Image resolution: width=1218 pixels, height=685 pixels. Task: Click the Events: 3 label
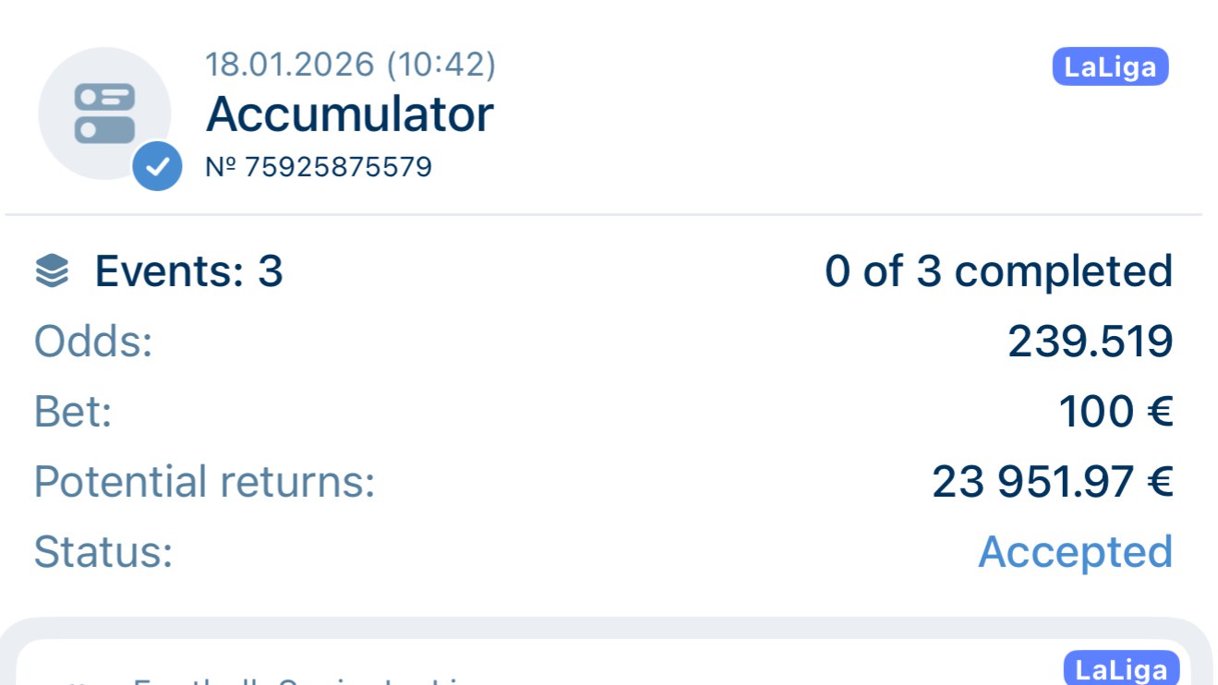188,272
